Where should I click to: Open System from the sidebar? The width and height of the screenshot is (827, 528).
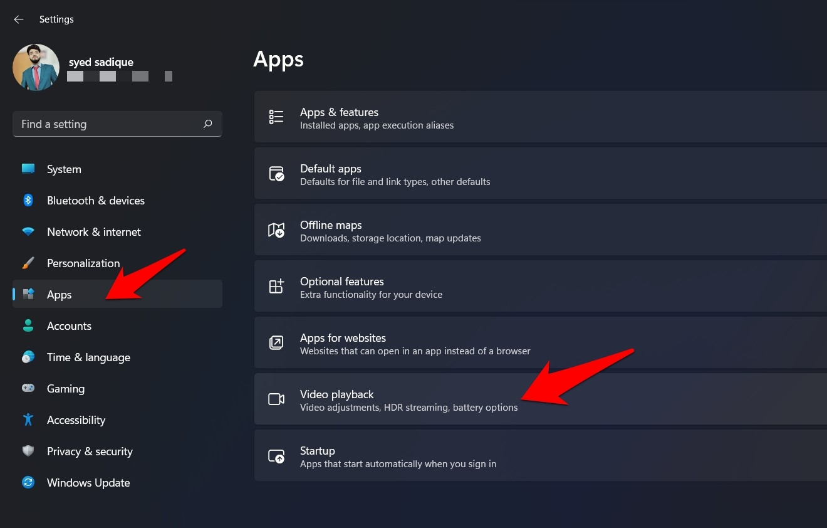click(64, 169)
